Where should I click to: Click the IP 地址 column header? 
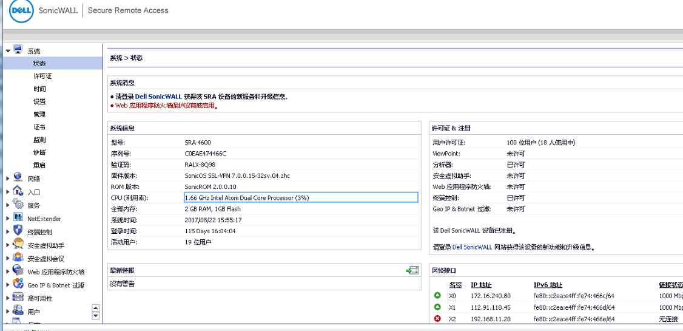pos(481,285)
